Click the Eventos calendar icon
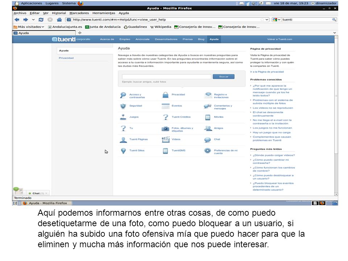 [x=166, y=106]
